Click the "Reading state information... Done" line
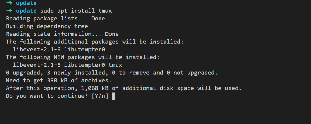311x124 pixels. [62, 34]
